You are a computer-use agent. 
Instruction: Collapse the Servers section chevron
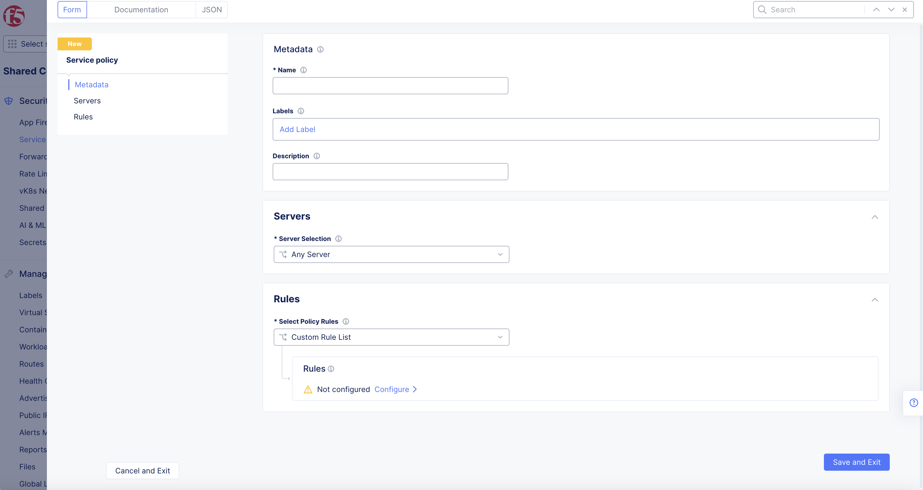875,217
